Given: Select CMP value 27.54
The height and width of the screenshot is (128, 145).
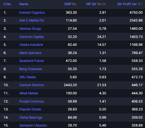Looking at the screenshot, I should pos(72,29).
